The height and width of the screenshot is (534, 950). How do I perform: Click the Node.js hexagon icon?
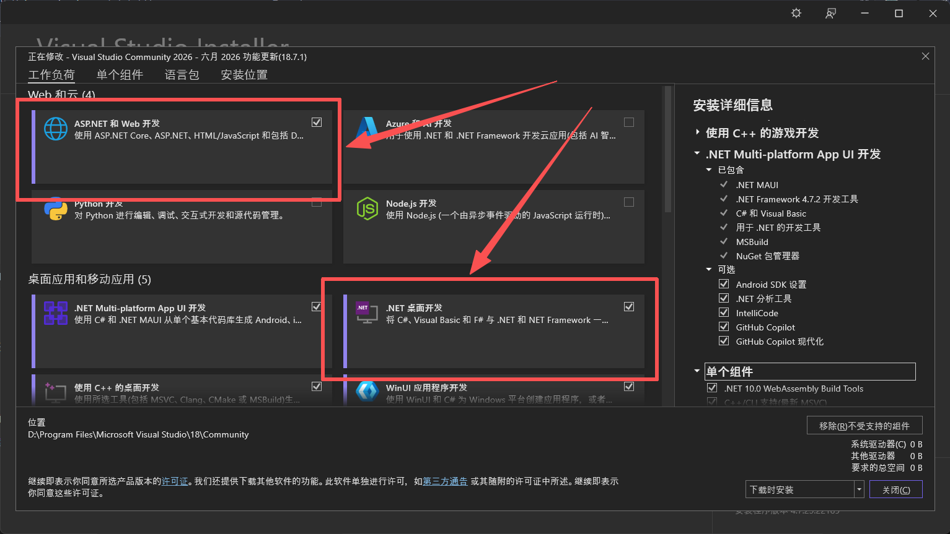[367, 209]
